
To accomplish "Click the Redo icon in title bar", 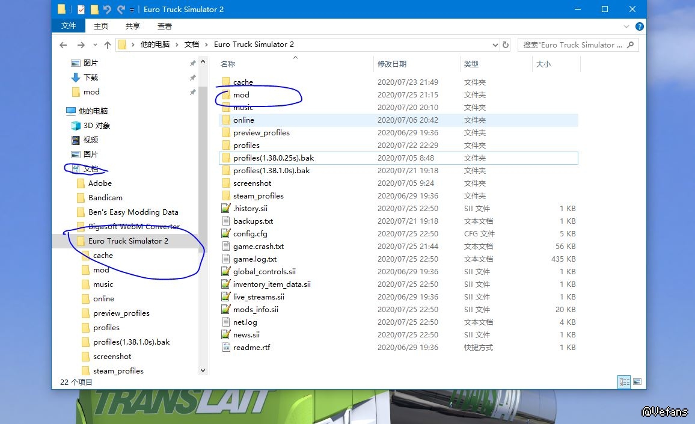I will (x=121, y=10).
